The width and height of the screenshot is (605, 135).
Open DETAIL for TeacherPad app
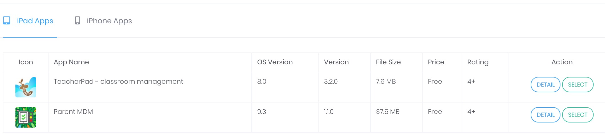(x=546, y=85)
